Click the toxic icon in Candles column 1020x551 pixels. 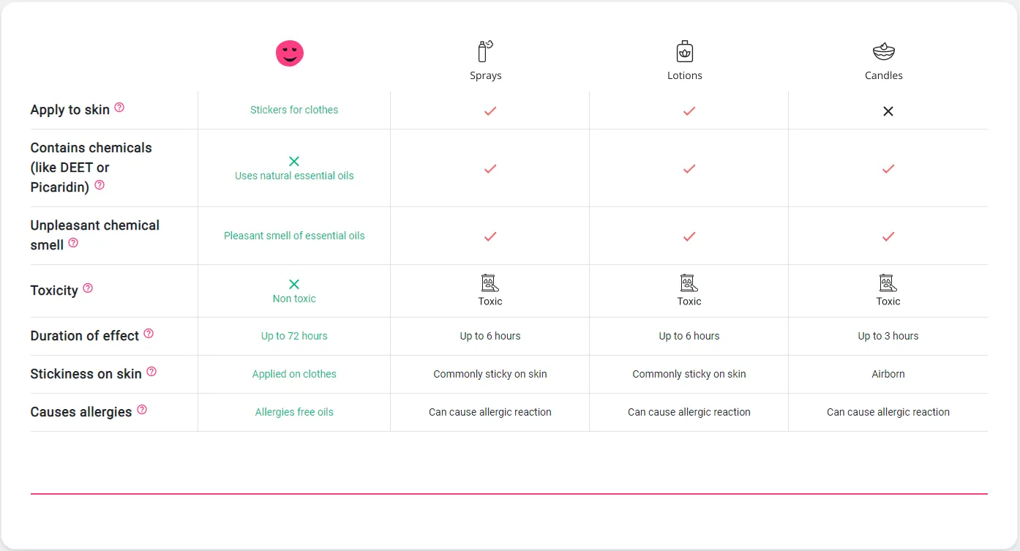point(888,283)
